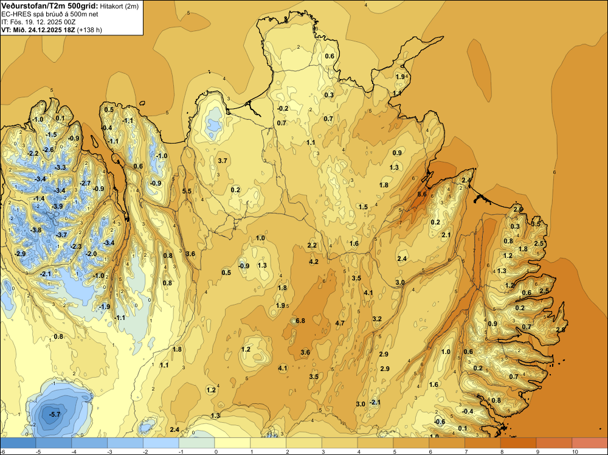608x455 pixels.
Task: Click the 5.5 temperature label
Action: 187,191
